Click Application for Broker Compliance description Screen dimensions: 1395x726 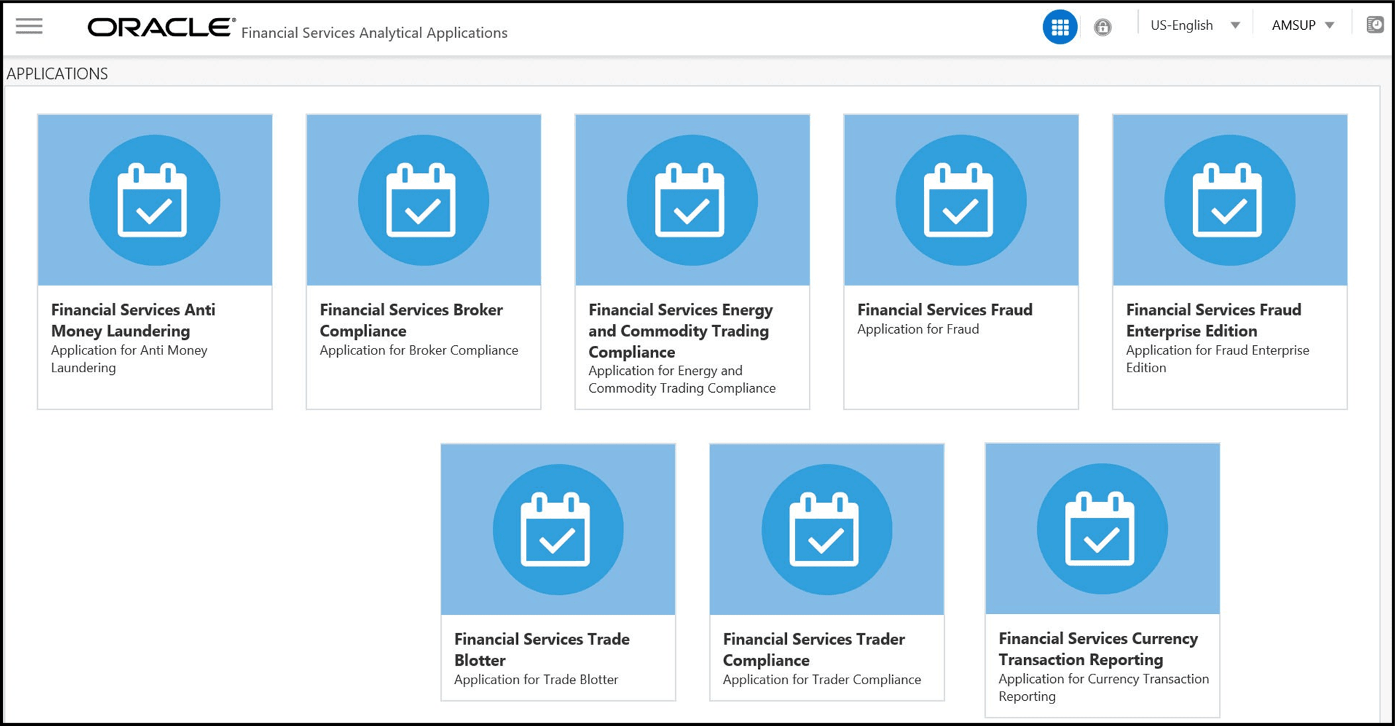coord(419,350)
